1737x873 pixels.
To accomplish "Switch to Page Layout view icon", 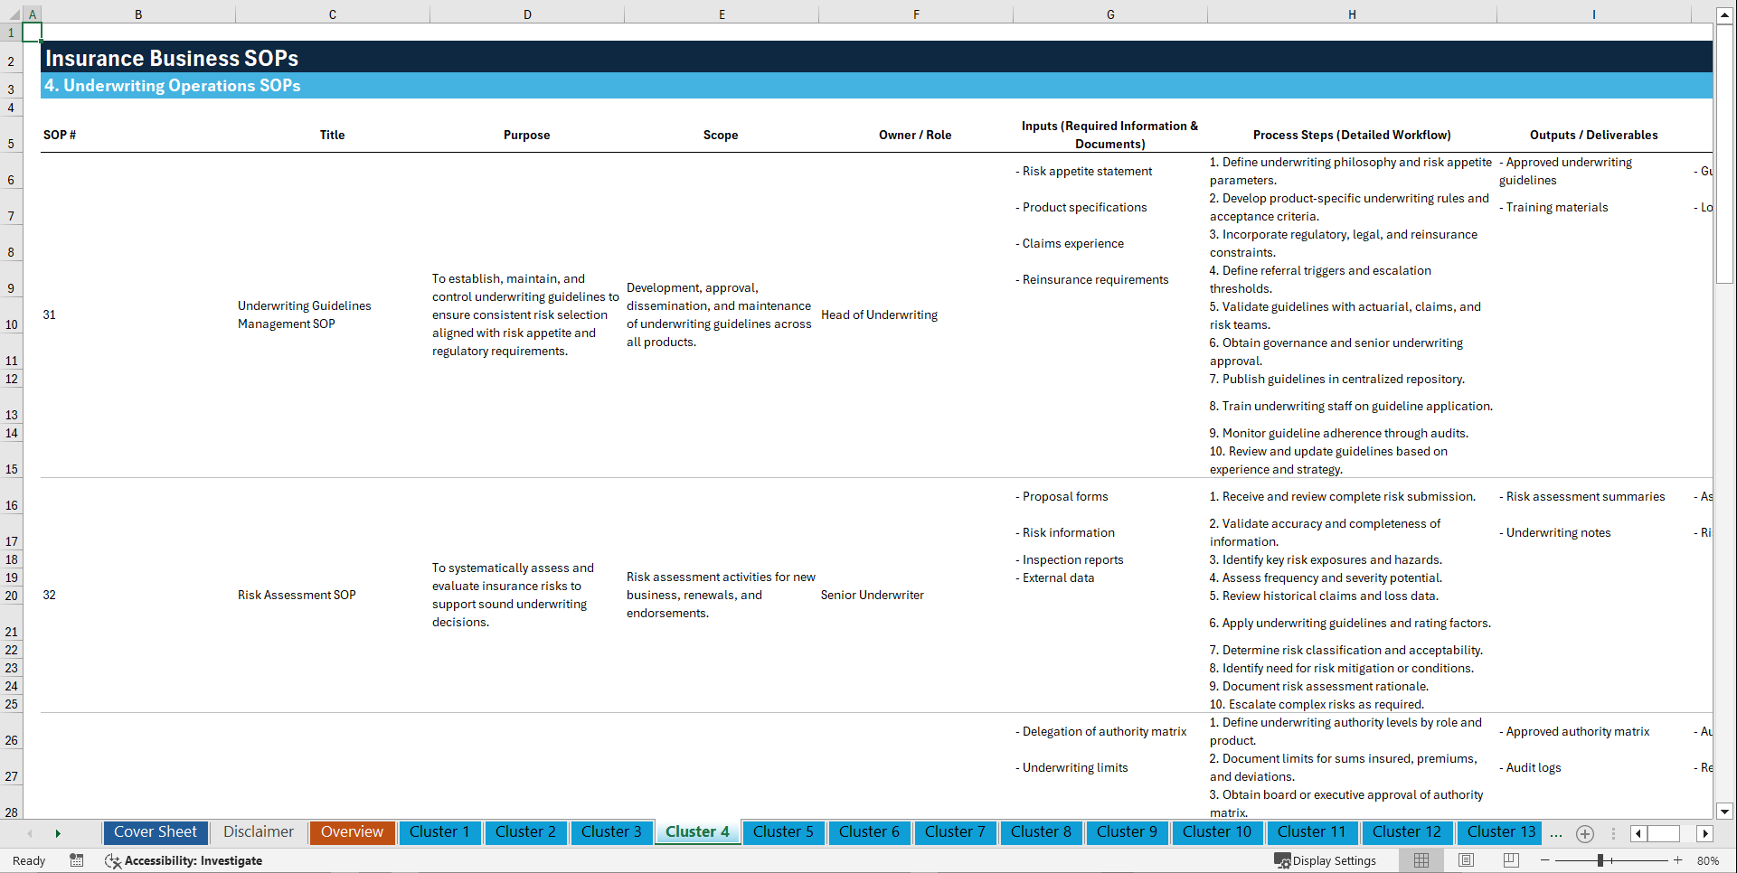I will (x=1465, y=860).
